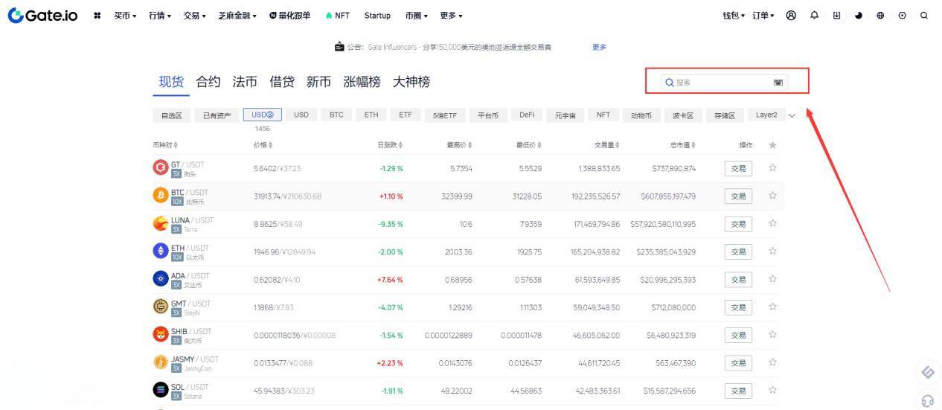Click the ADA coin logo
942x410 pixels.
[x=160, y=279]
